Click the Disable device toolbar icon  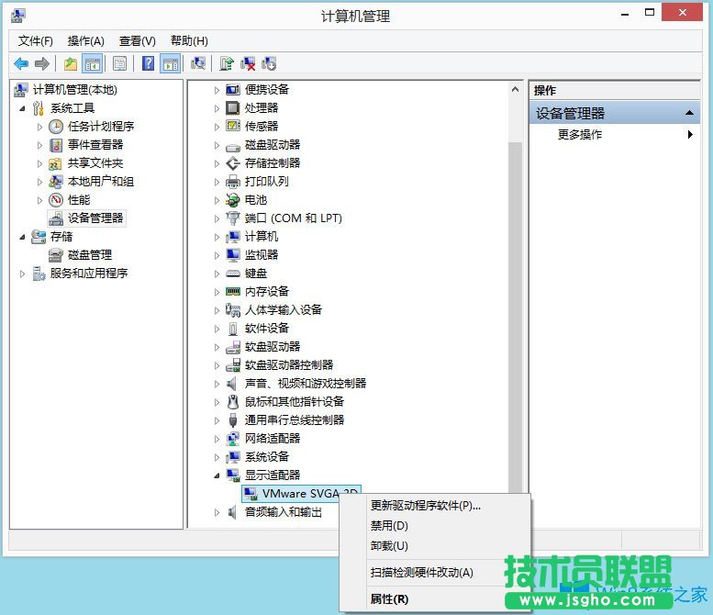point(269,63)
